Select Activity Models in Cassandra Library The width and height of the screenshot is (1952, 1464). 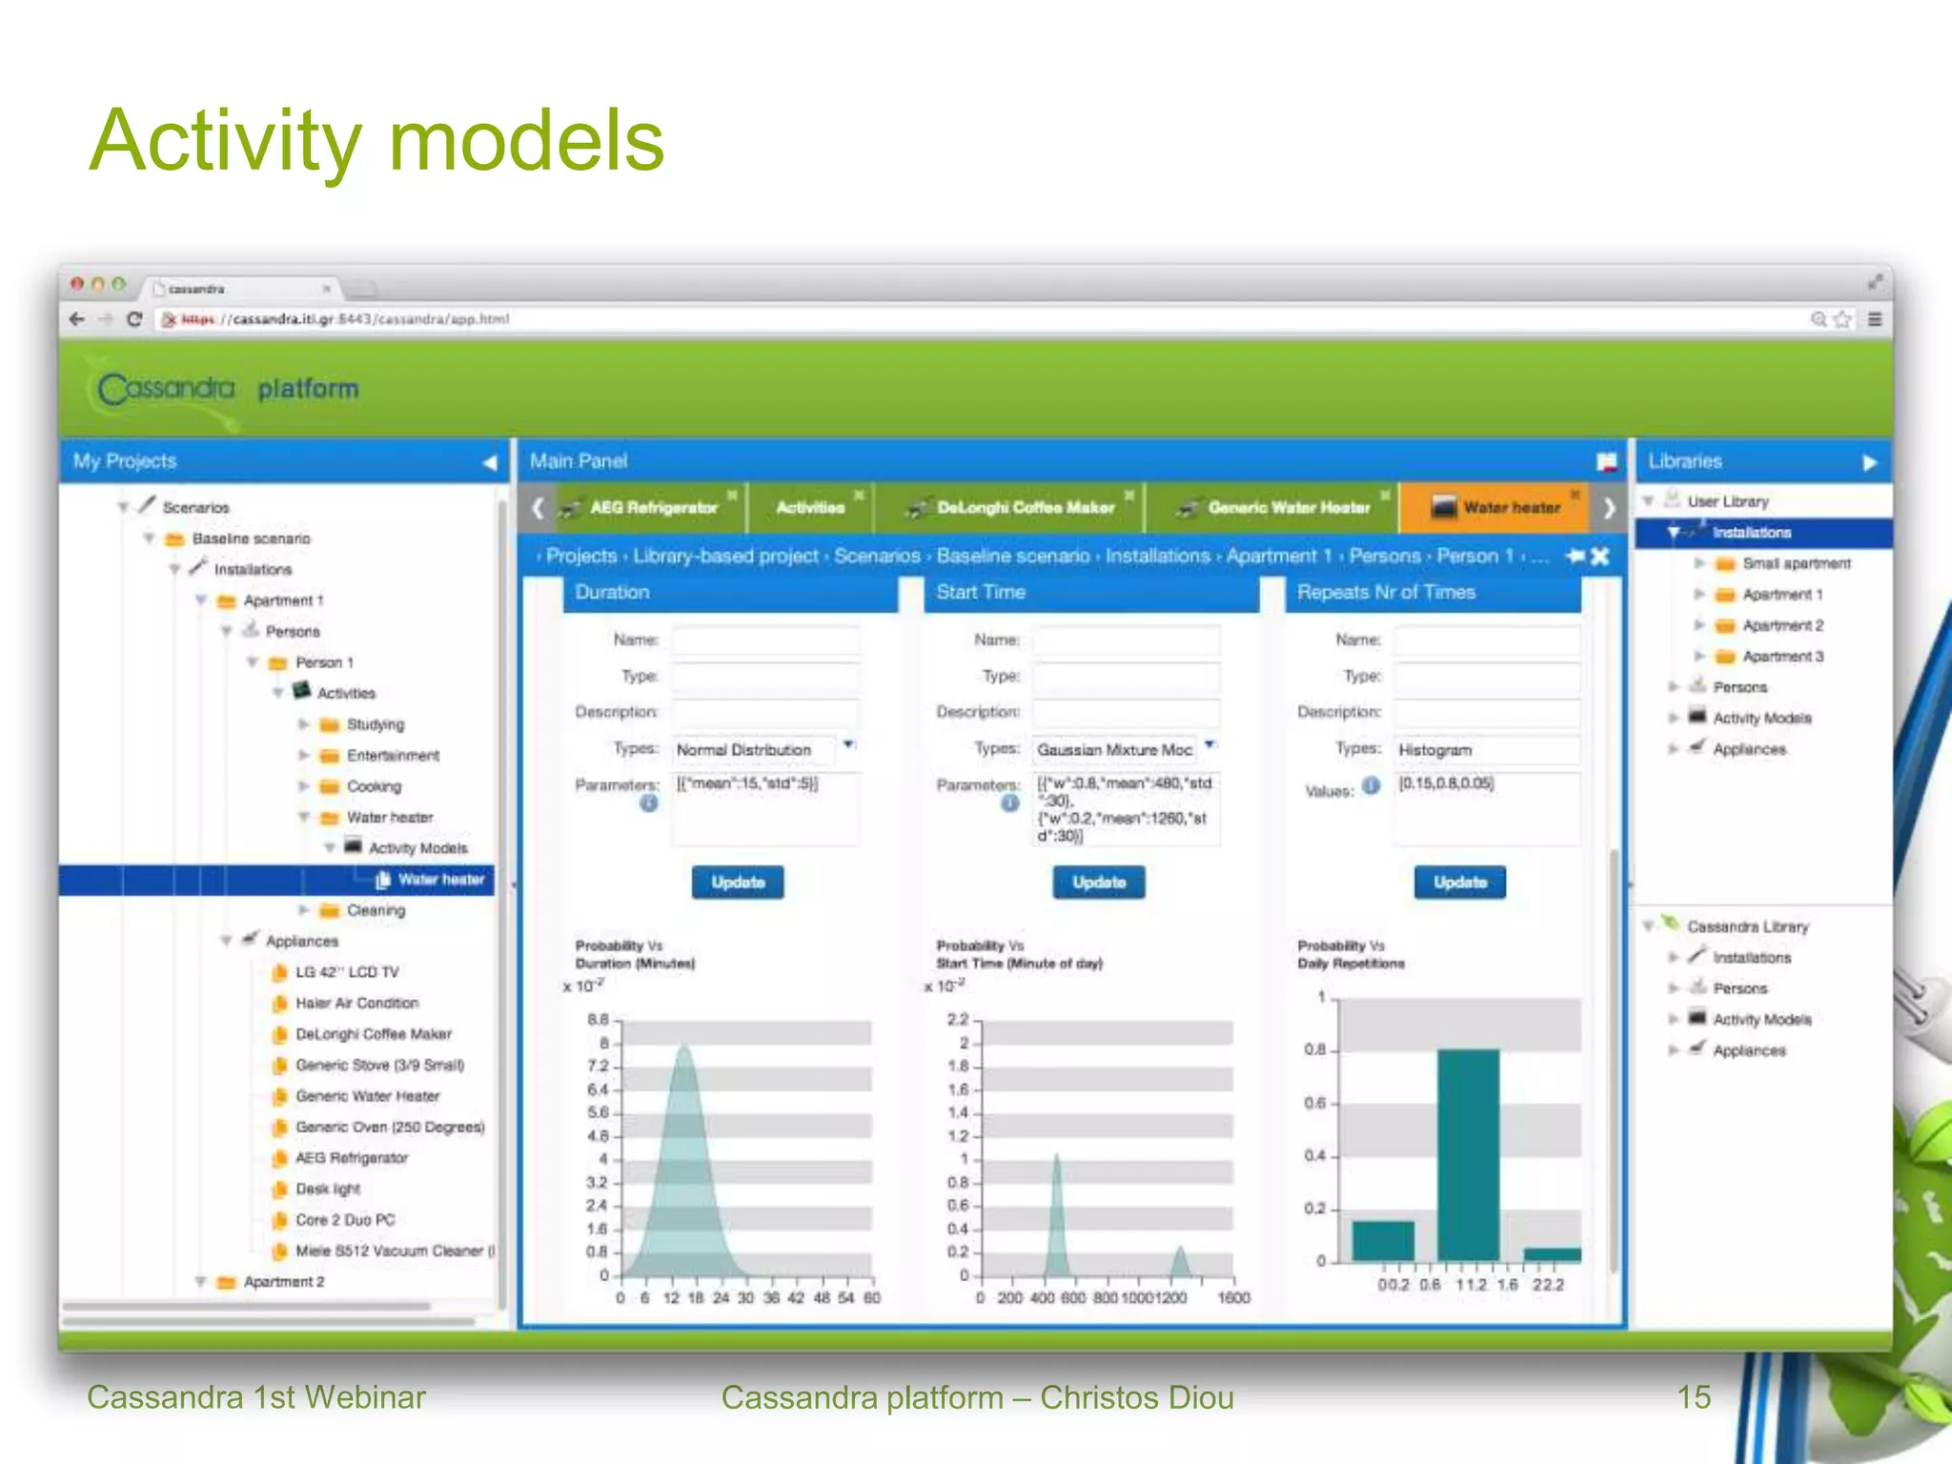(x=1761, y=1020)
